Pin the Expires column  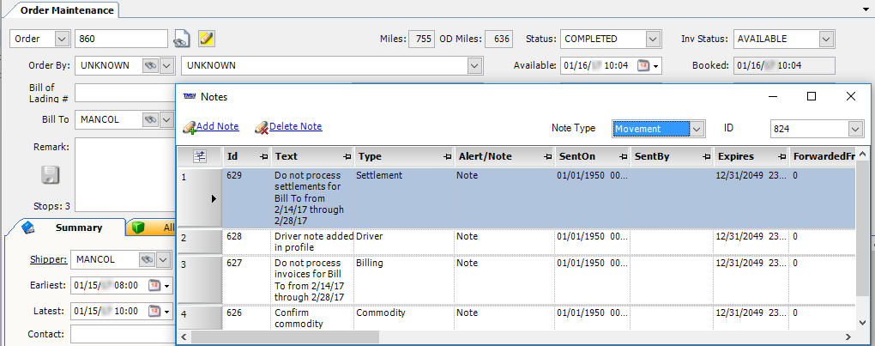781,157
